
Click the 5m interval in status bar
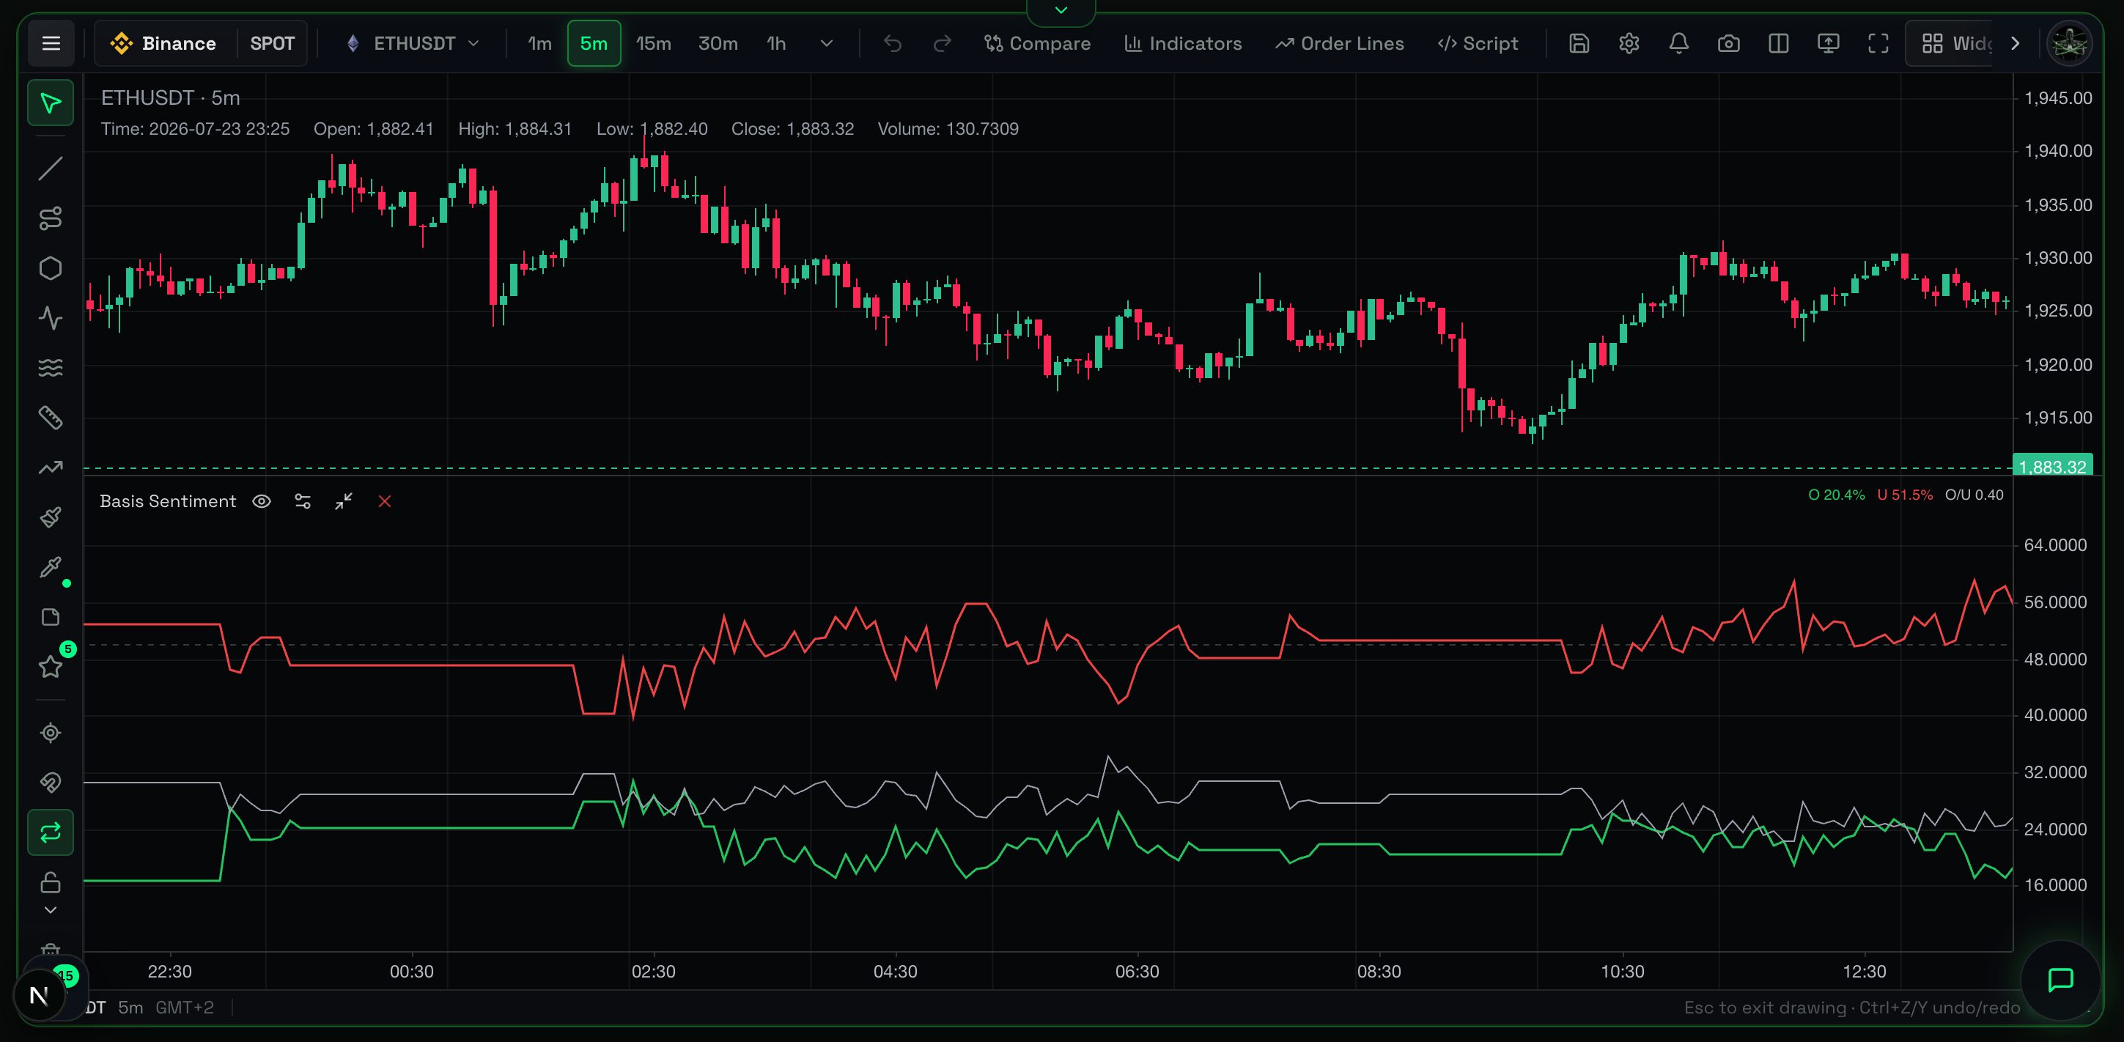(x=130, y=1008)
